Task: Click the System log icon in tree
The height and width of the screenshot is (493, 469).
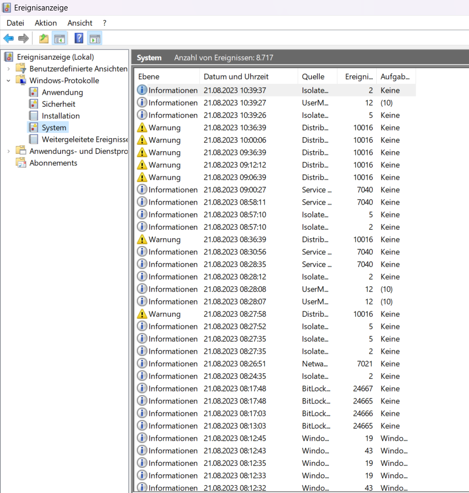Action: click(34, 127)
